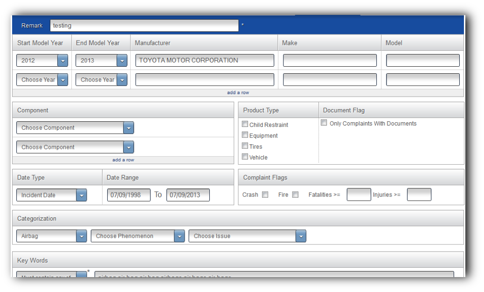Toggle the Fire complaint flag
This screenshot has height=292, width=484.
tap(296, 195)
